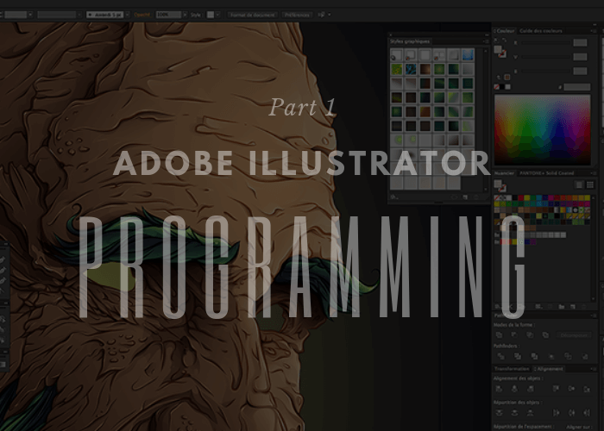Click the Opacité link in control bar

(142, 15)
